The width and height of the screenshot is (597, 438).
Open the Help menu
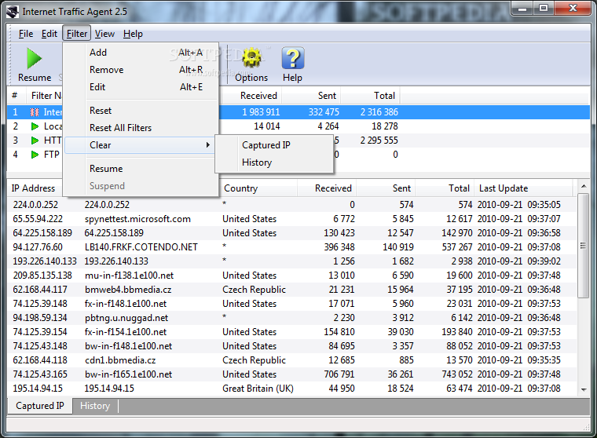(133, 34)
